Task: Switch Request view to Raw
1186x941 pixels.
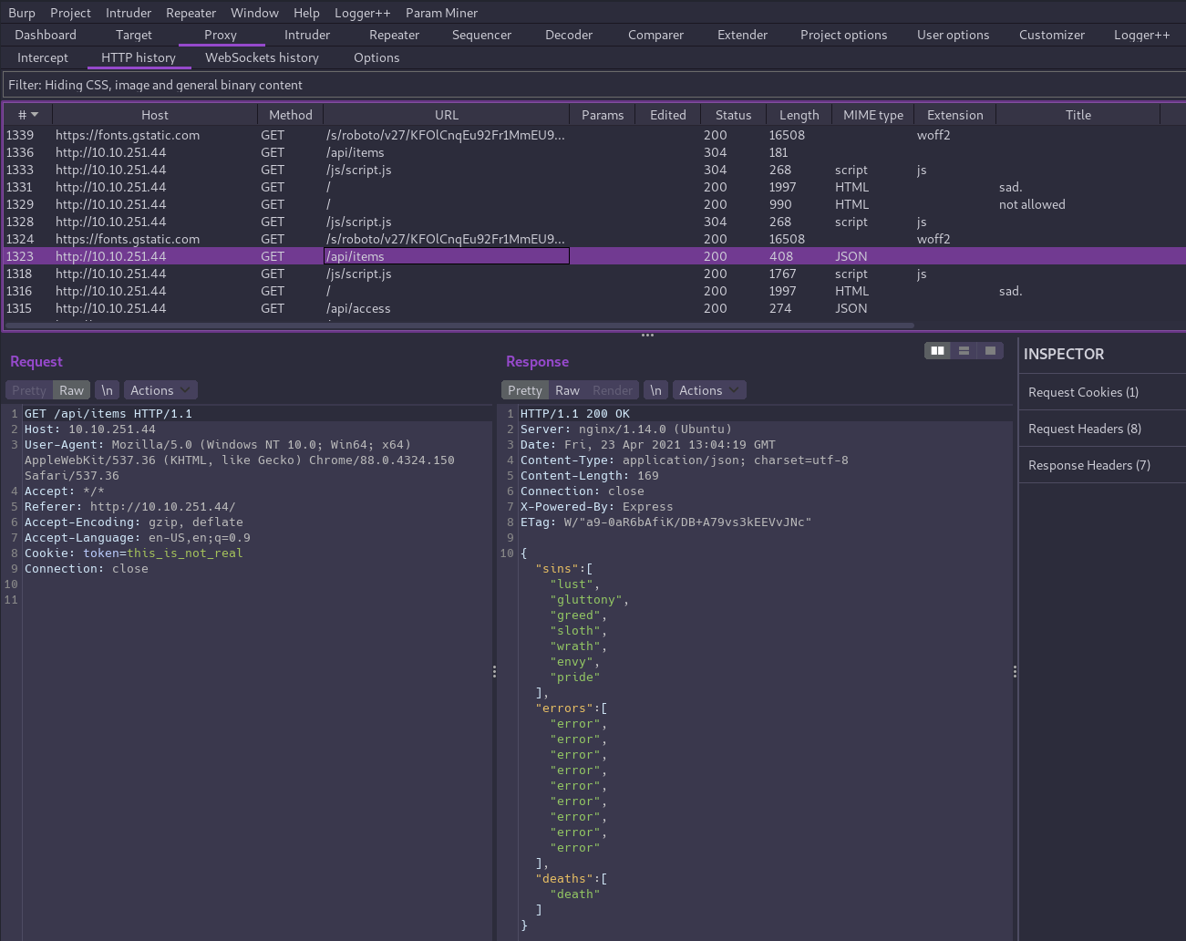Action: coord(71,390)
